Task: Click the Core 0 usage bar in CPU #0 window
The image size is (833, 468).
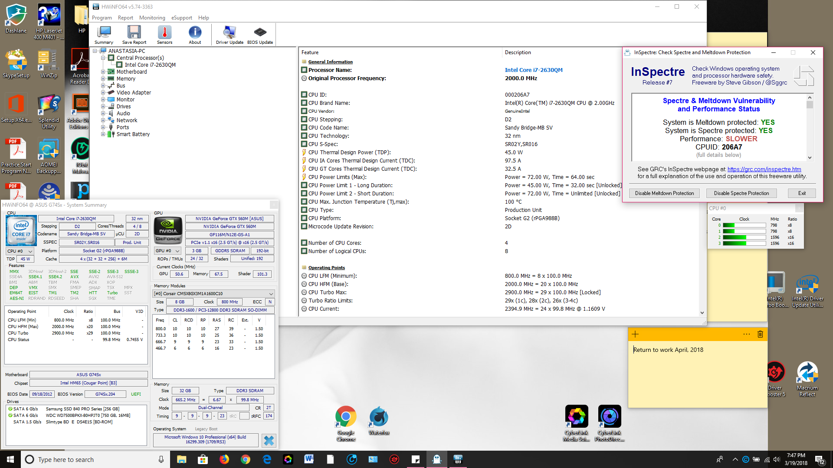Action: (x=744, y=225)
